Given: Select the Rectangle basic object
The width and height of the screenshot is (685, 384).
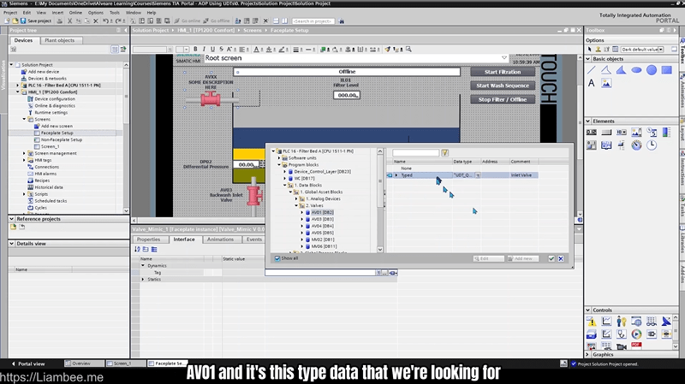Looking at the screenshot, I should pos(666,69).
